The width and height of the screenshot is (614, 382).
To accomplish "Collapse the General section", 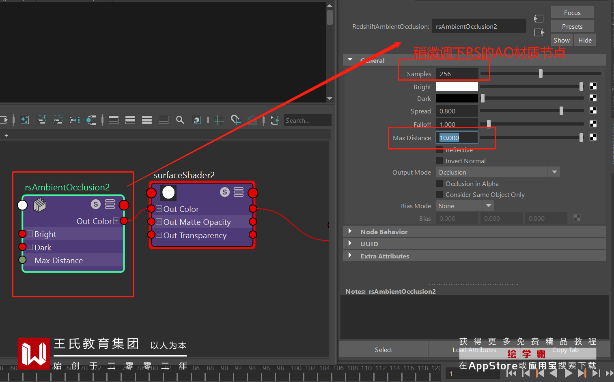I will point(350,60).
